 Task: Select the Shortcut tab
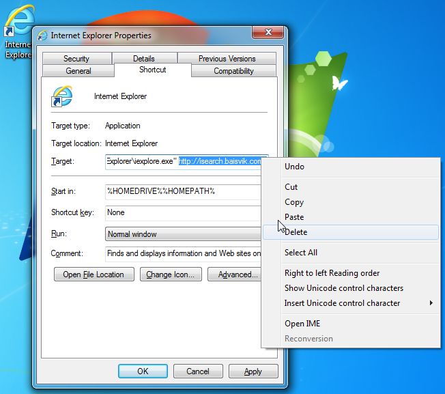[x=153, y=70]
